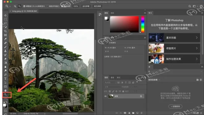Click the 创建新库 button
204x115 pixels.
175,106
